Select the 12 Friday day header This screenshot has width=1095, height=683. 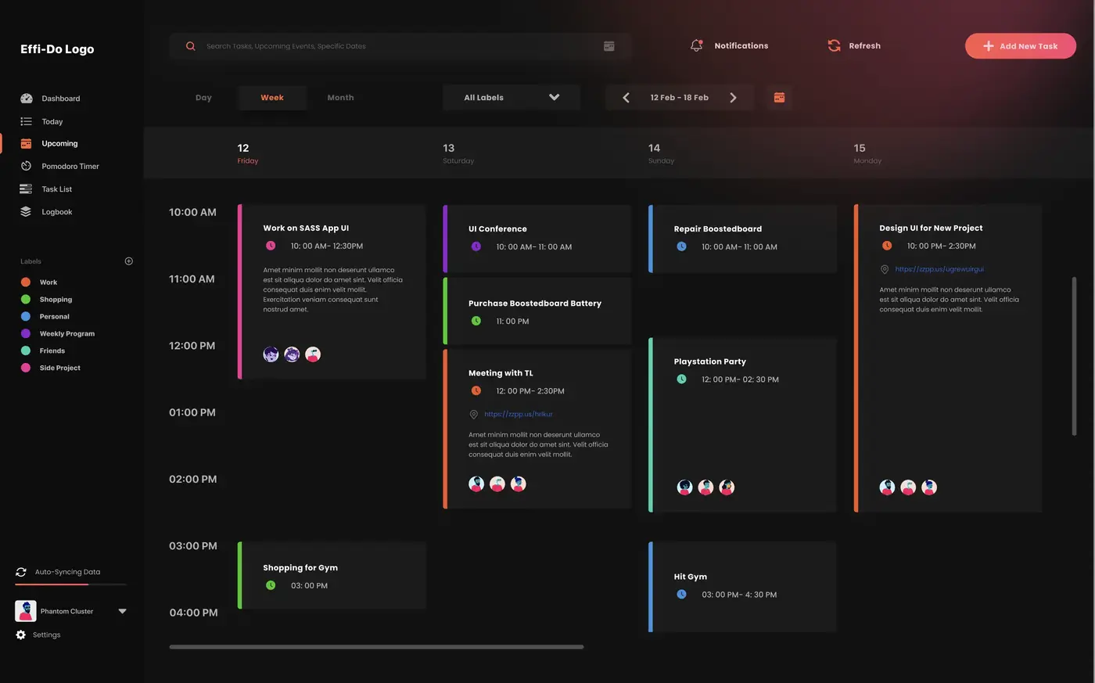pyautogui.click(x=248, y=153)
